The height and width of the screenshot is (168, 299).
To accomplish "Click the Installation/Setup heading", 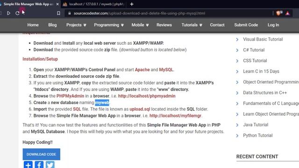I will pos(40,59).
